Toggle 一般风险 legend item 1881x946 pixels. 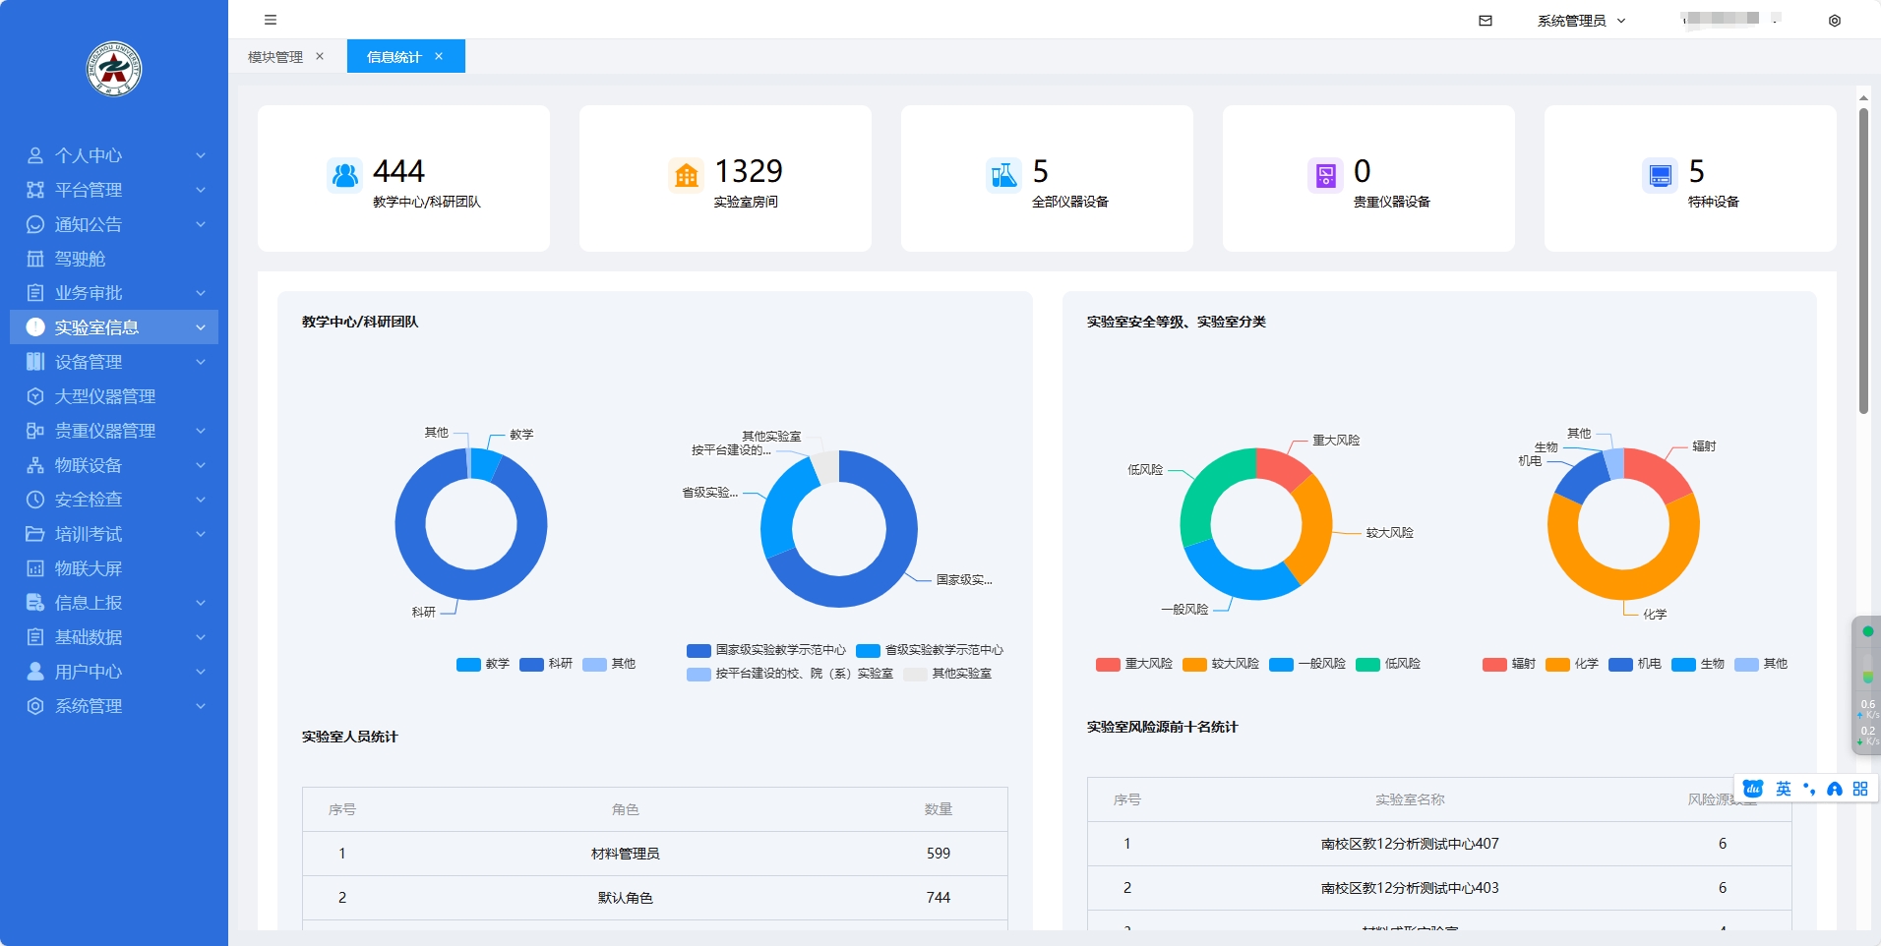tap(1307, 664)
